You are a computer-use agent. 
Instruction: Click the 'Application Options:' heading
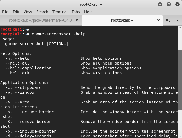point(24,83)
